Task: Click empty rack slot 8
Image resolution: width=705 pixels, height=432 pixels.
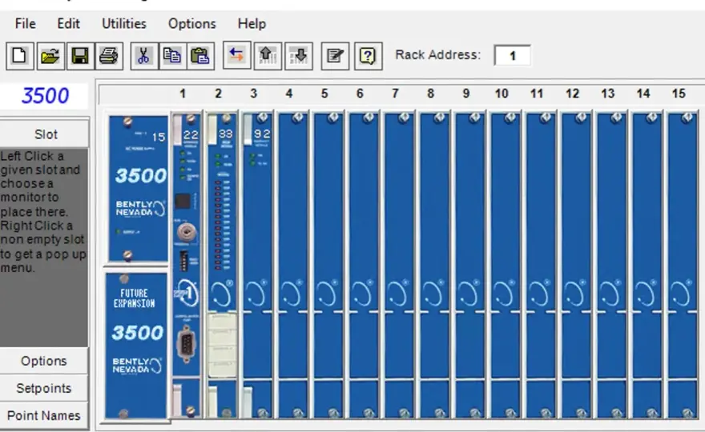Action: [x=435, y=265]
